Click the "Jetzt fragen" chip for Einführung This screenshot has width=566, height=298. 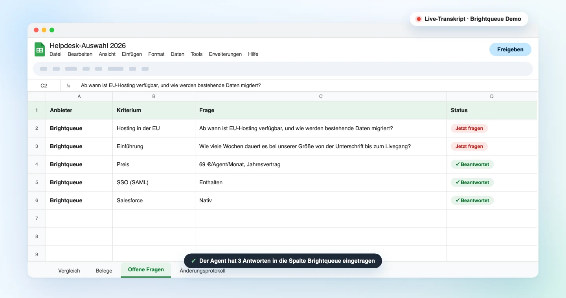point(469,146)
